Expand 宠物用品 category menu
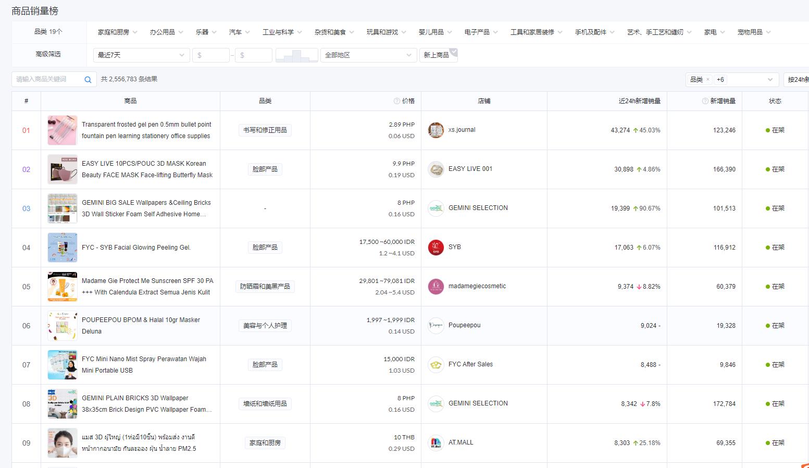 tap(754, 32)
